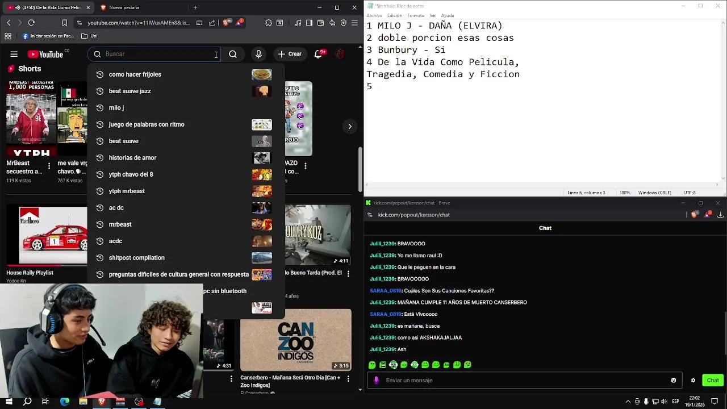Open the Brave VPN shield icon
Screen dimensions: 727x409
point(343,23)
